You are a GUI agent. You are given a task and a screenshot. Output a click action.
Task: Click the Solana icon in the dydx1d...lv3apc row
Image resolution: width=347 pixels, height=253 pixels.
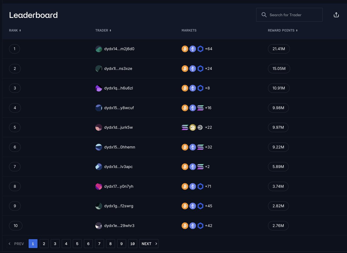[200, 167]
